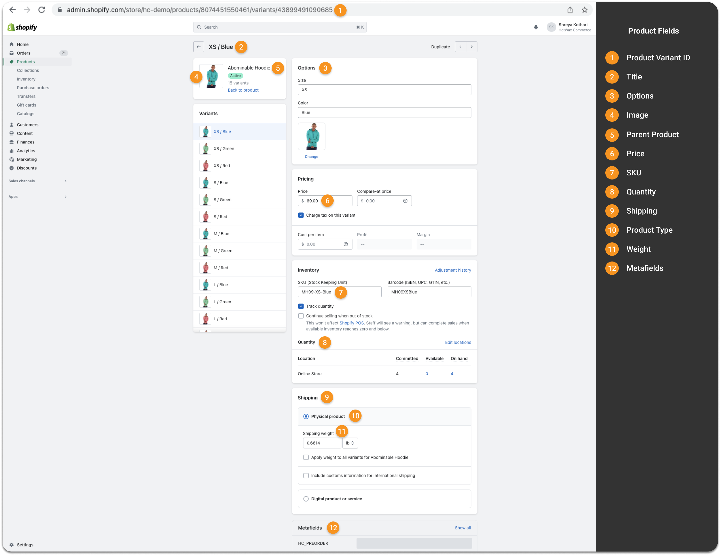Click the variant image in Options

click(311, 137)
